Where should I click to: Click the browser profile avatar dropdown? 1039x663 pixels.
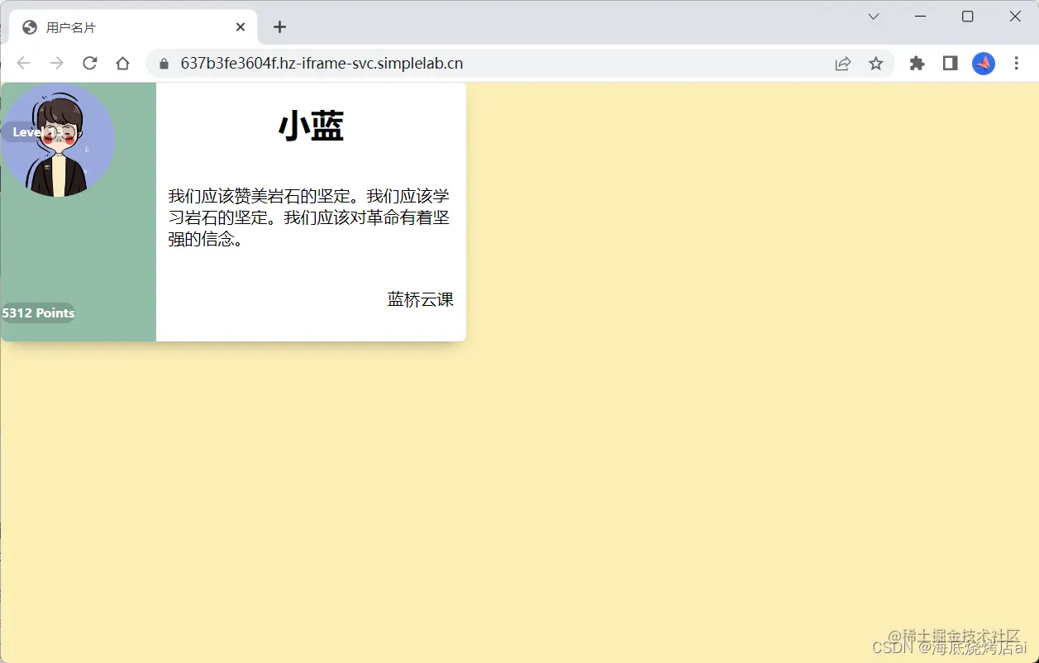(983, 63)
